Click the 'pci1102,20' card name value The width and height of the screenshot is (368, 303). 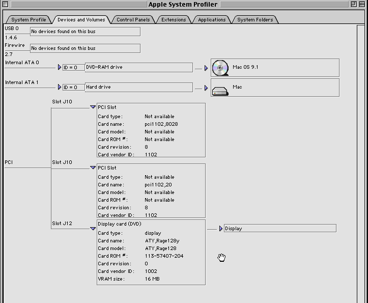pos(158,185)
